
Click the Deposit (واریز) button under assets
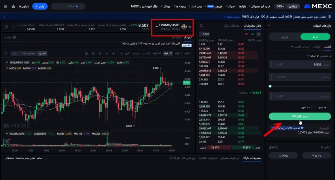pos(316,155)
